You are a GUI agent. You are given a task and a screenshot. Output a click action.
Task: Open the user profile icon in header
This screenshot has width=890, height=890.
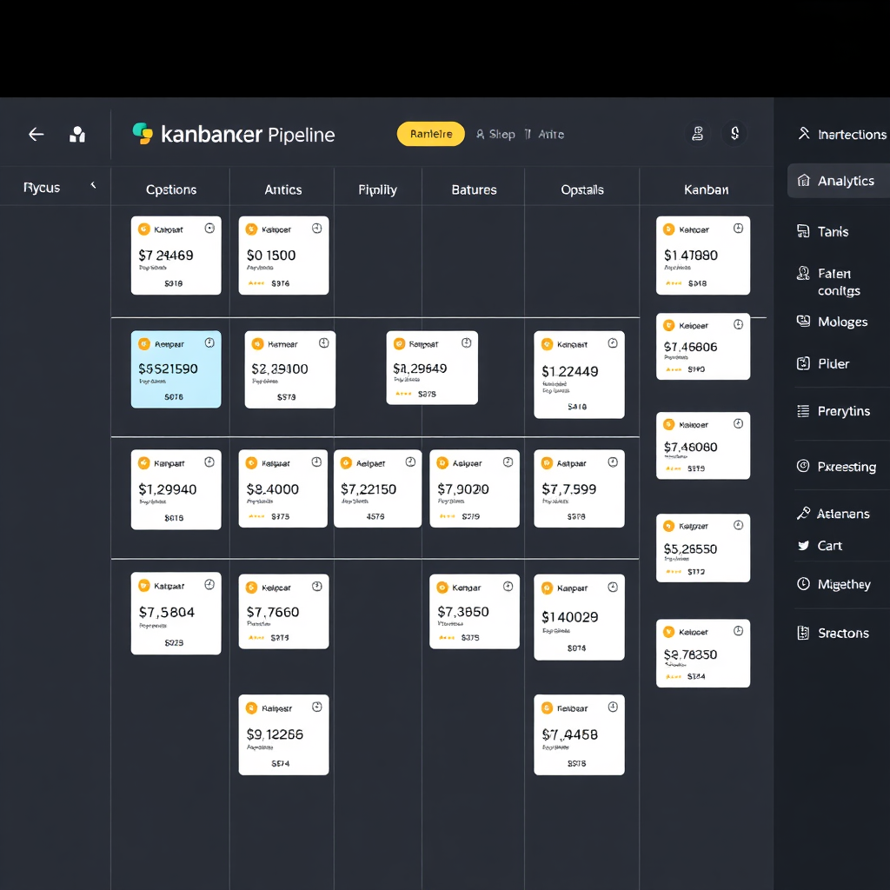pyautogui.click(x=697, y=134)
